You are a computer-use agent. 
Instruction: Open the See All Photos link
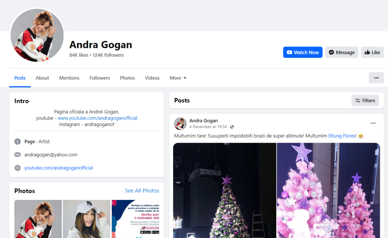[x=142, y=191]
